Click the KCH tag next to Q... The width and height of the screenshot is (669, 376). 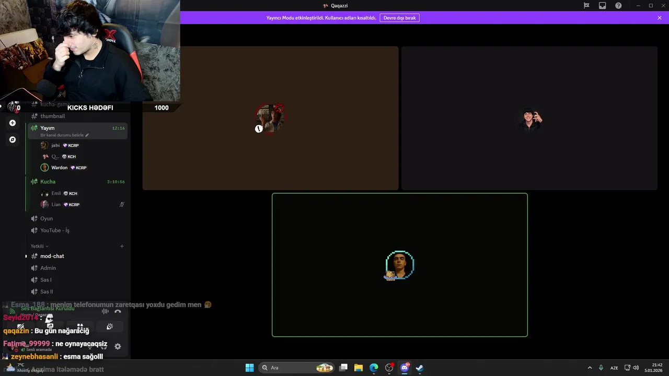click(69, 157)
